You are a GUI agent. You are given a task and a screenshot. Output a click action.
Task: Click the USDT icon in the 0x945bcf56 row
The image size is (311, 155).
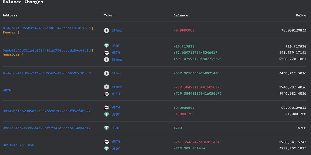(107, 114)
